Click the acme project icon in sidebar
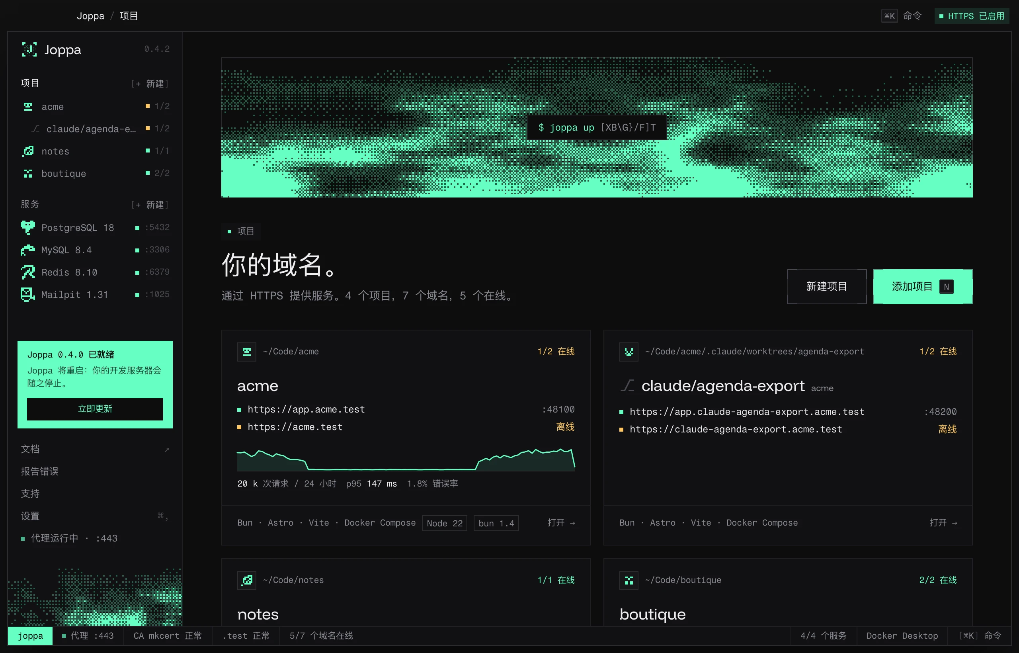This screenshot has height=653, width=1019. [28, 106]
